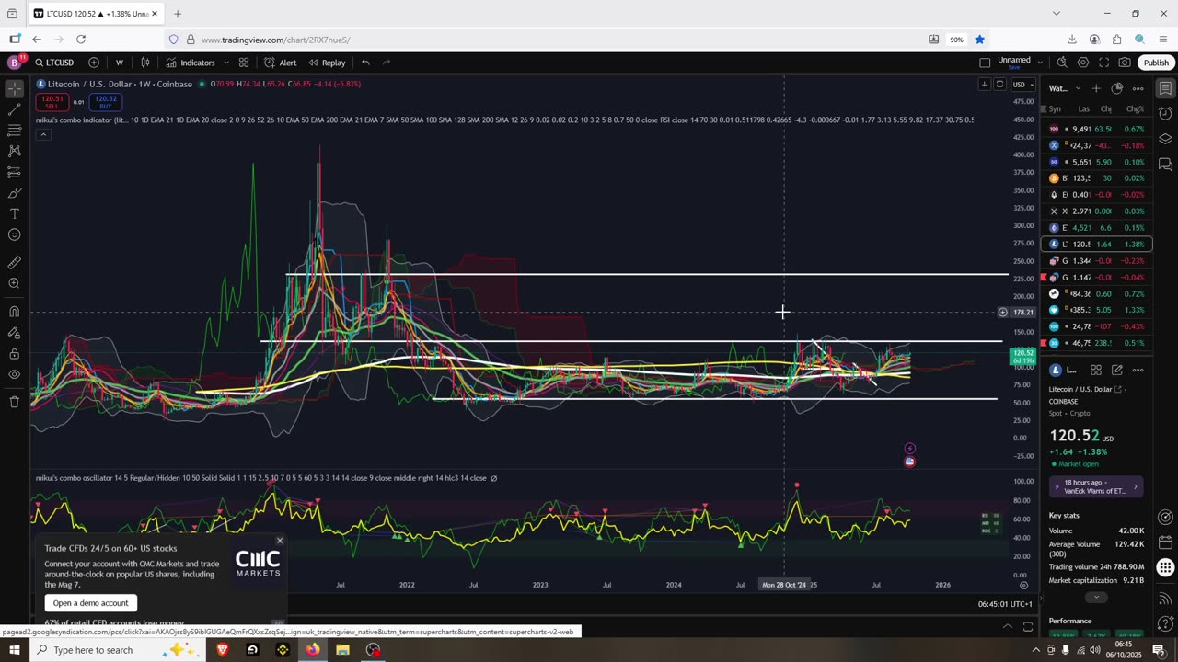
Task: Click the Publish button
Action: (x=1156, y=63)
